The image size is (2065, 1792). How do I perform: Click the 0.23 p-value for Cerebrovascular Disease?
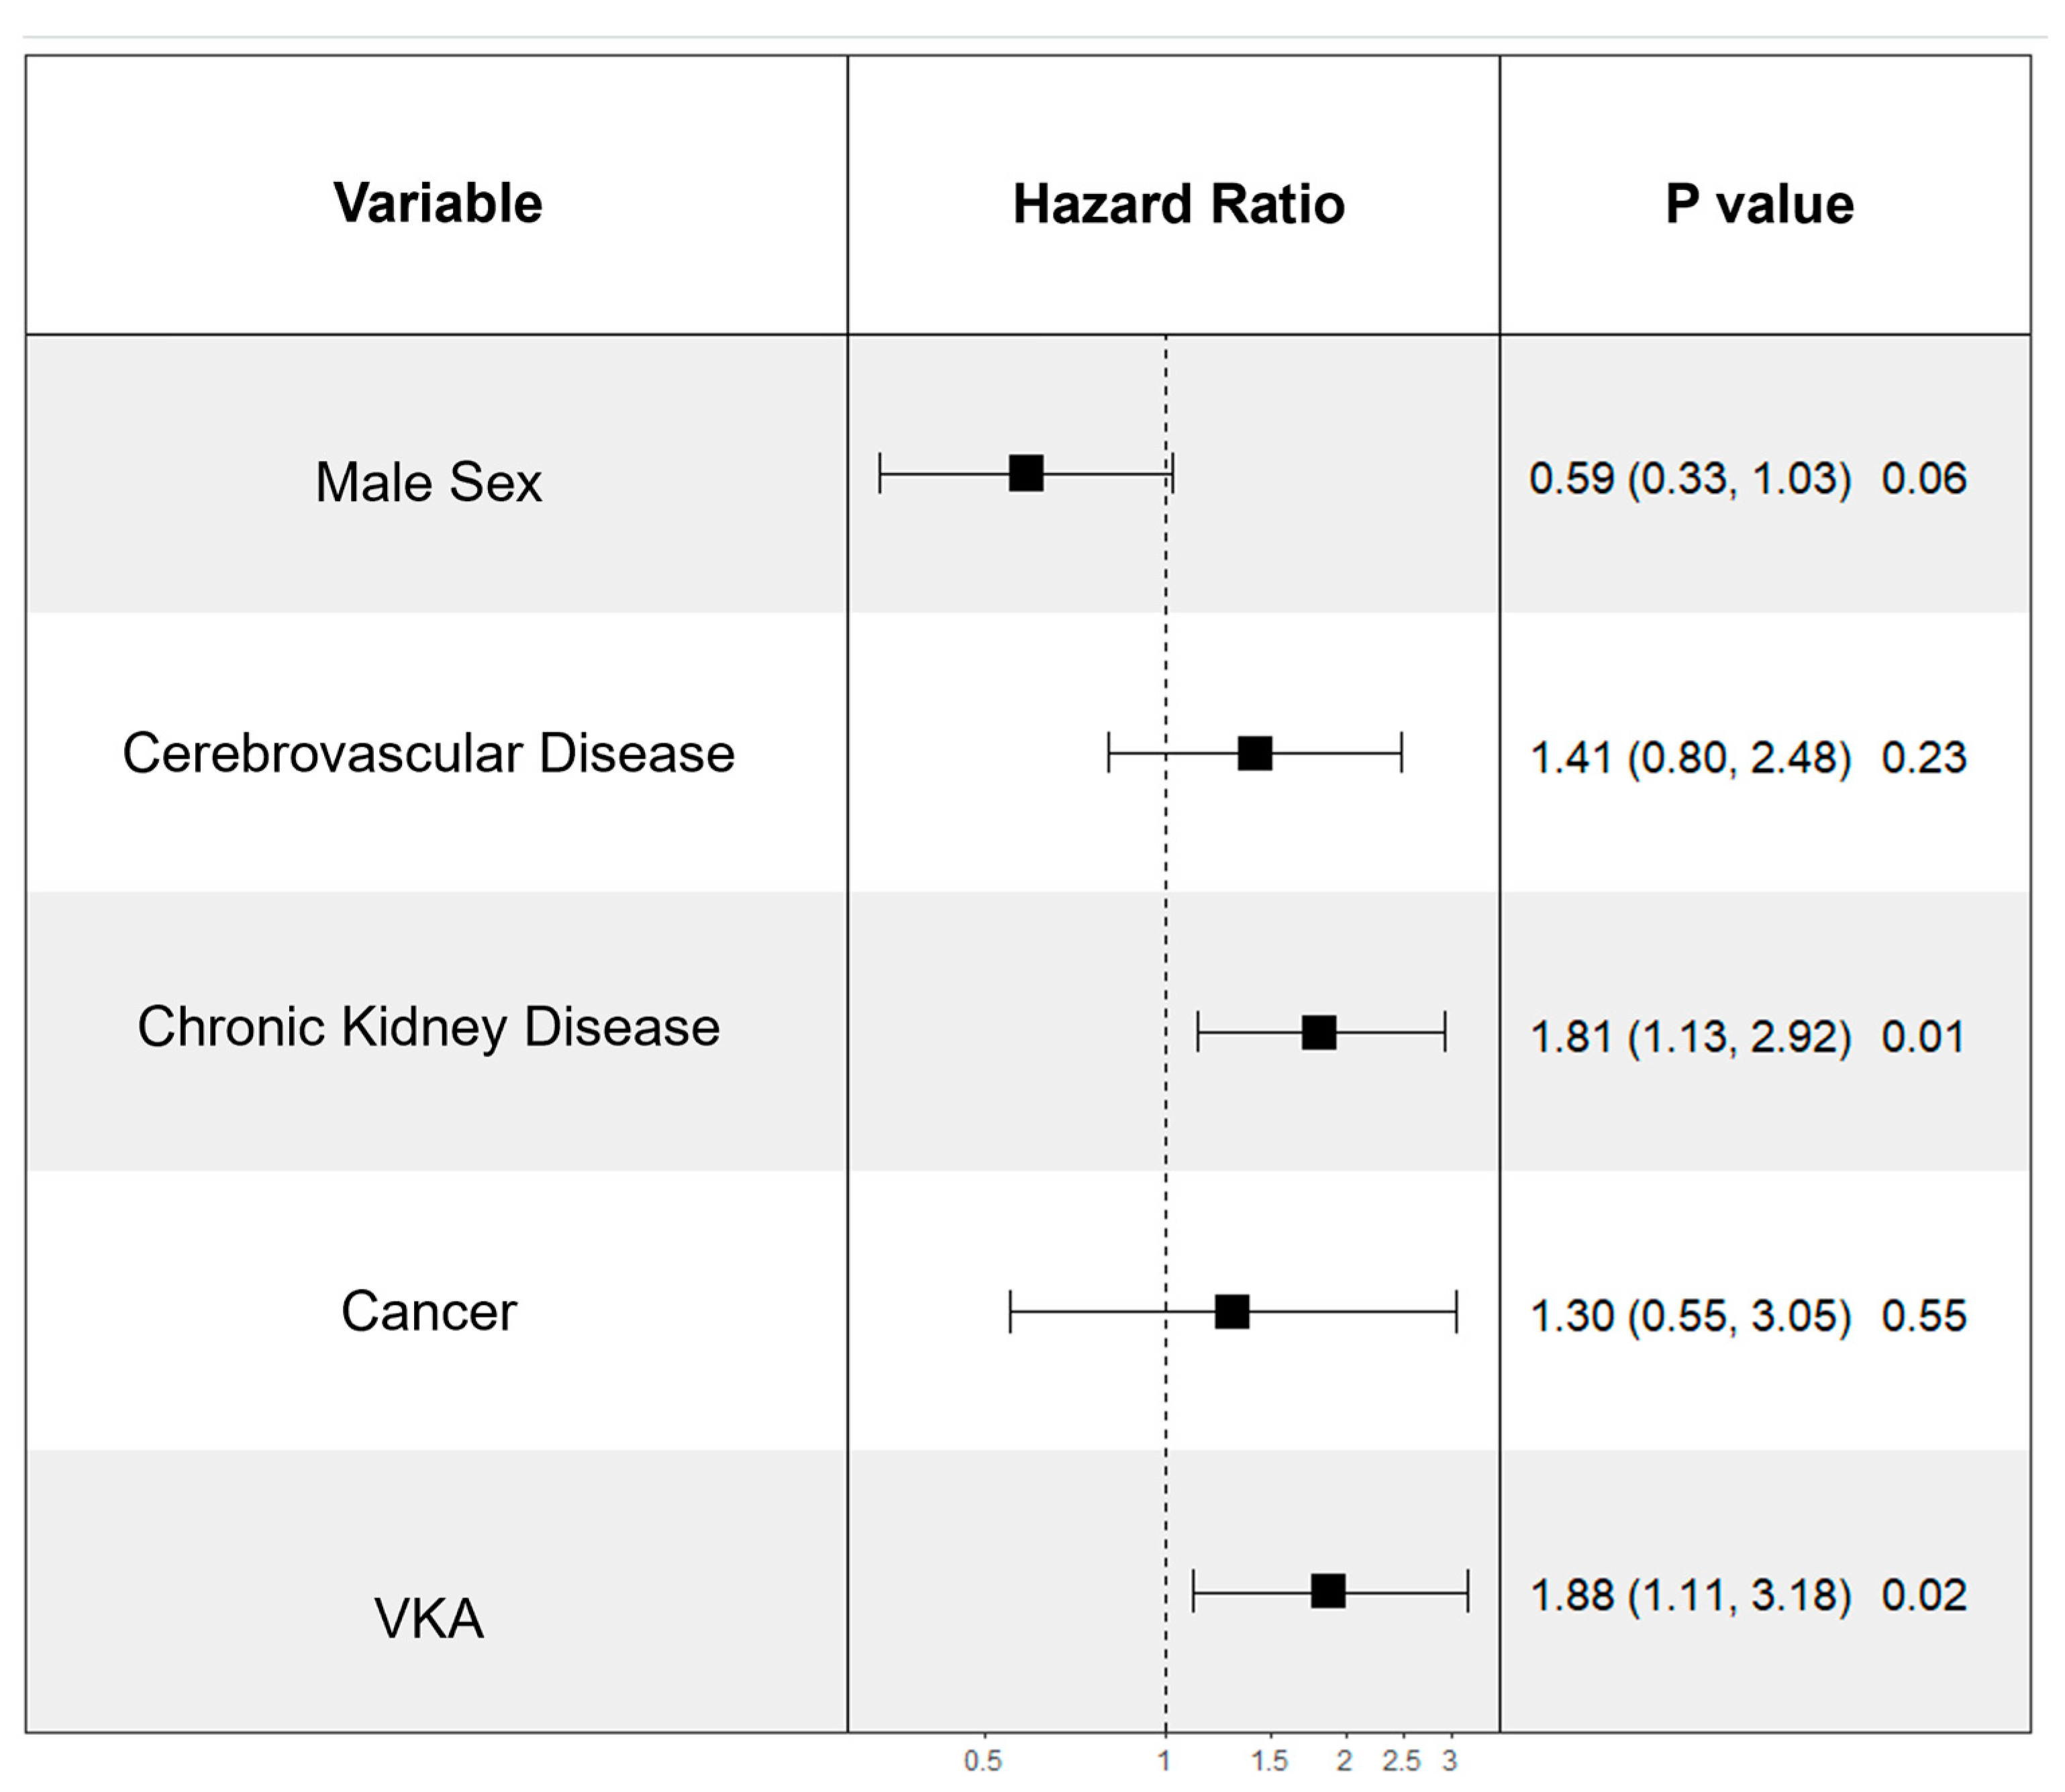[1923, 758]
